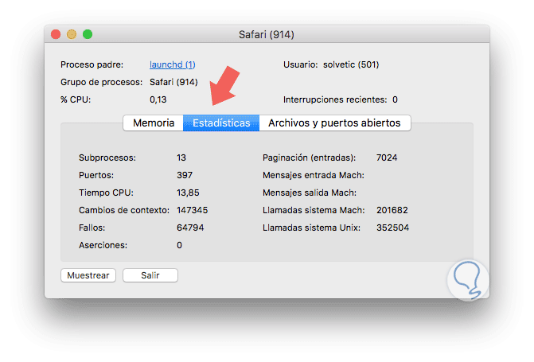This screenshot has height=362, width=534.
Task: Select the Tiempo CPU value 13,85
Action: 188,193
